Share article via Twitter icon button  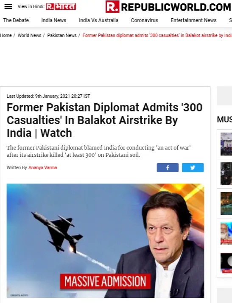(193, 167)
